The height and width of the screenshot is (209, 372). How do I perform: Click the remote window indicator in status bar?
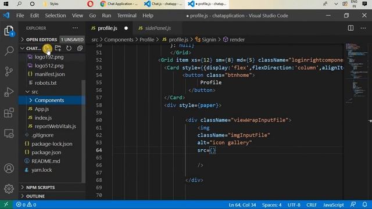pyautogui.click(x=6, y=204)
